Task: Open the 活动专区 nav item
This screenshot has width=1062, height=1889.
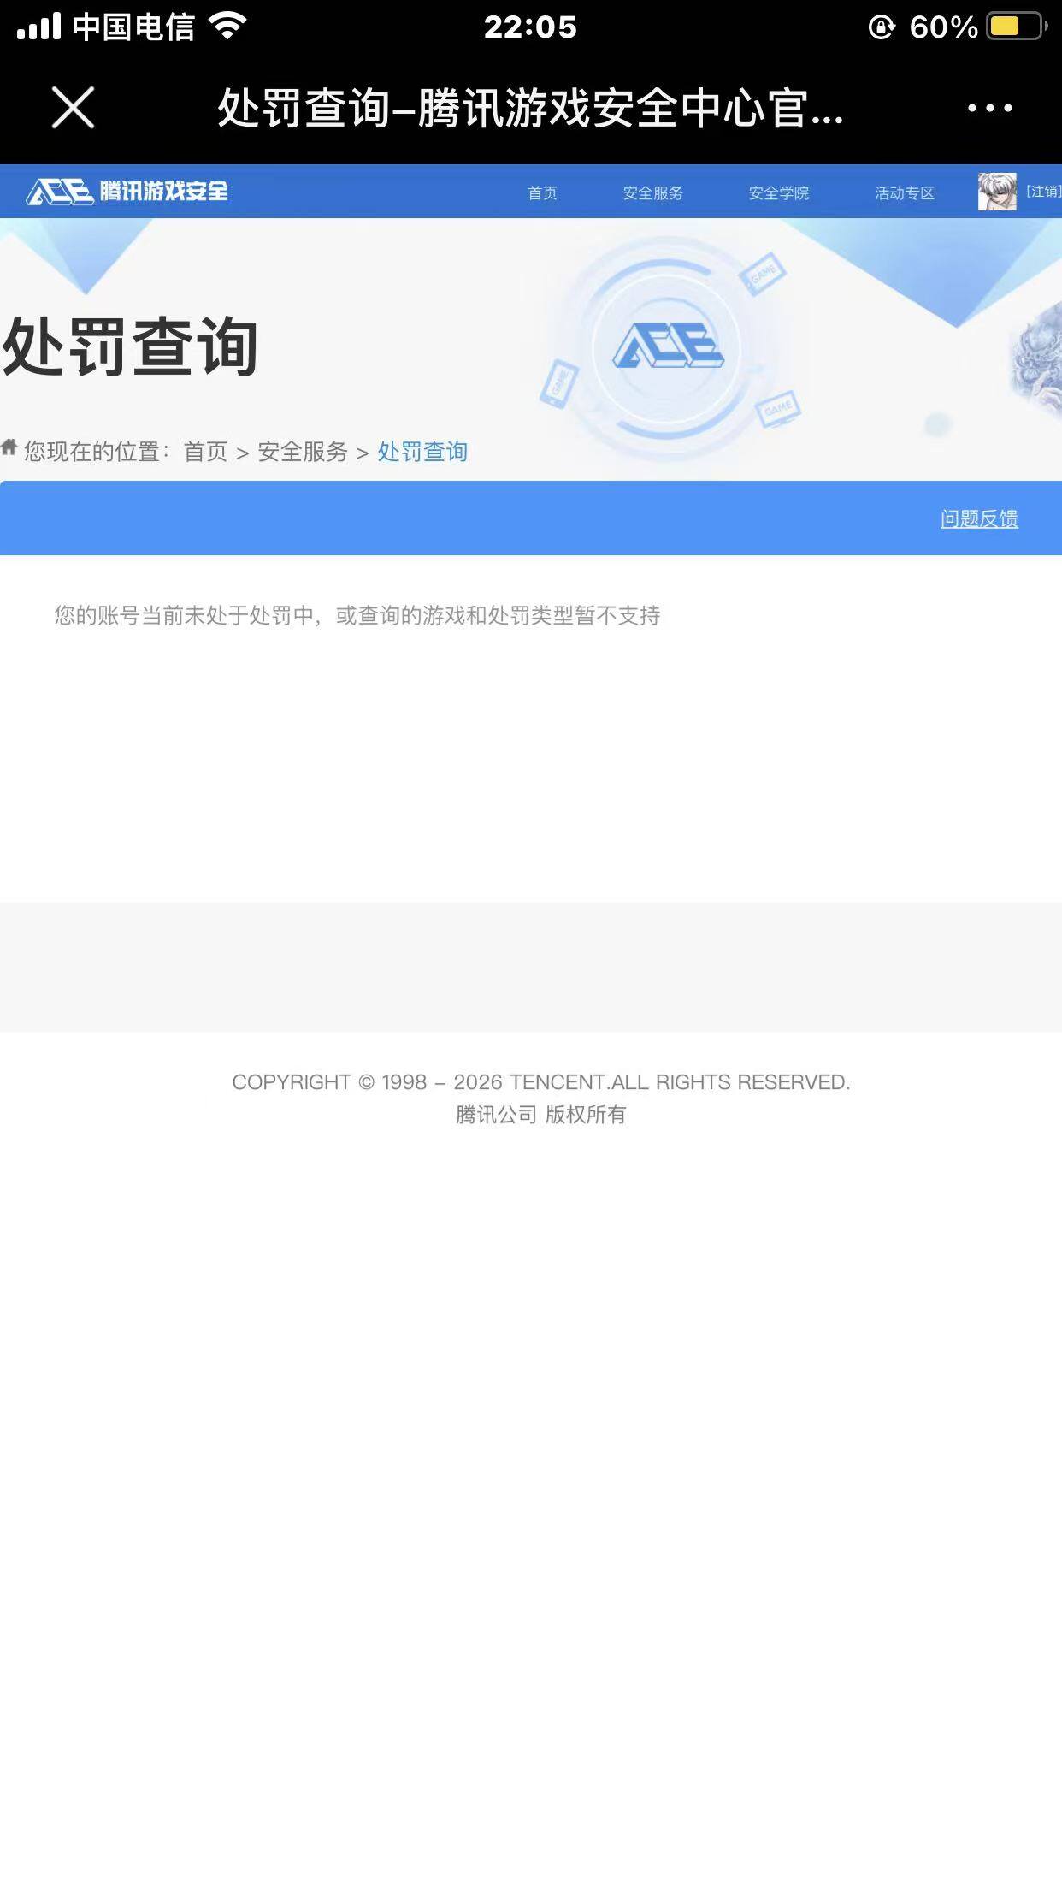Action: coord(904,193)
